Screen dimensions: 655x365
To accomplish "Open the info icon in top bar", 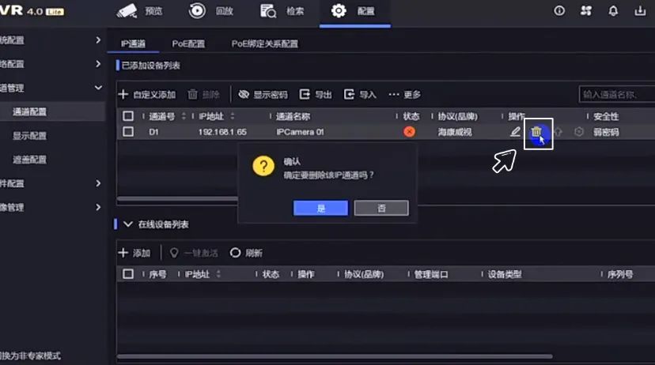I will pos(559,11).
